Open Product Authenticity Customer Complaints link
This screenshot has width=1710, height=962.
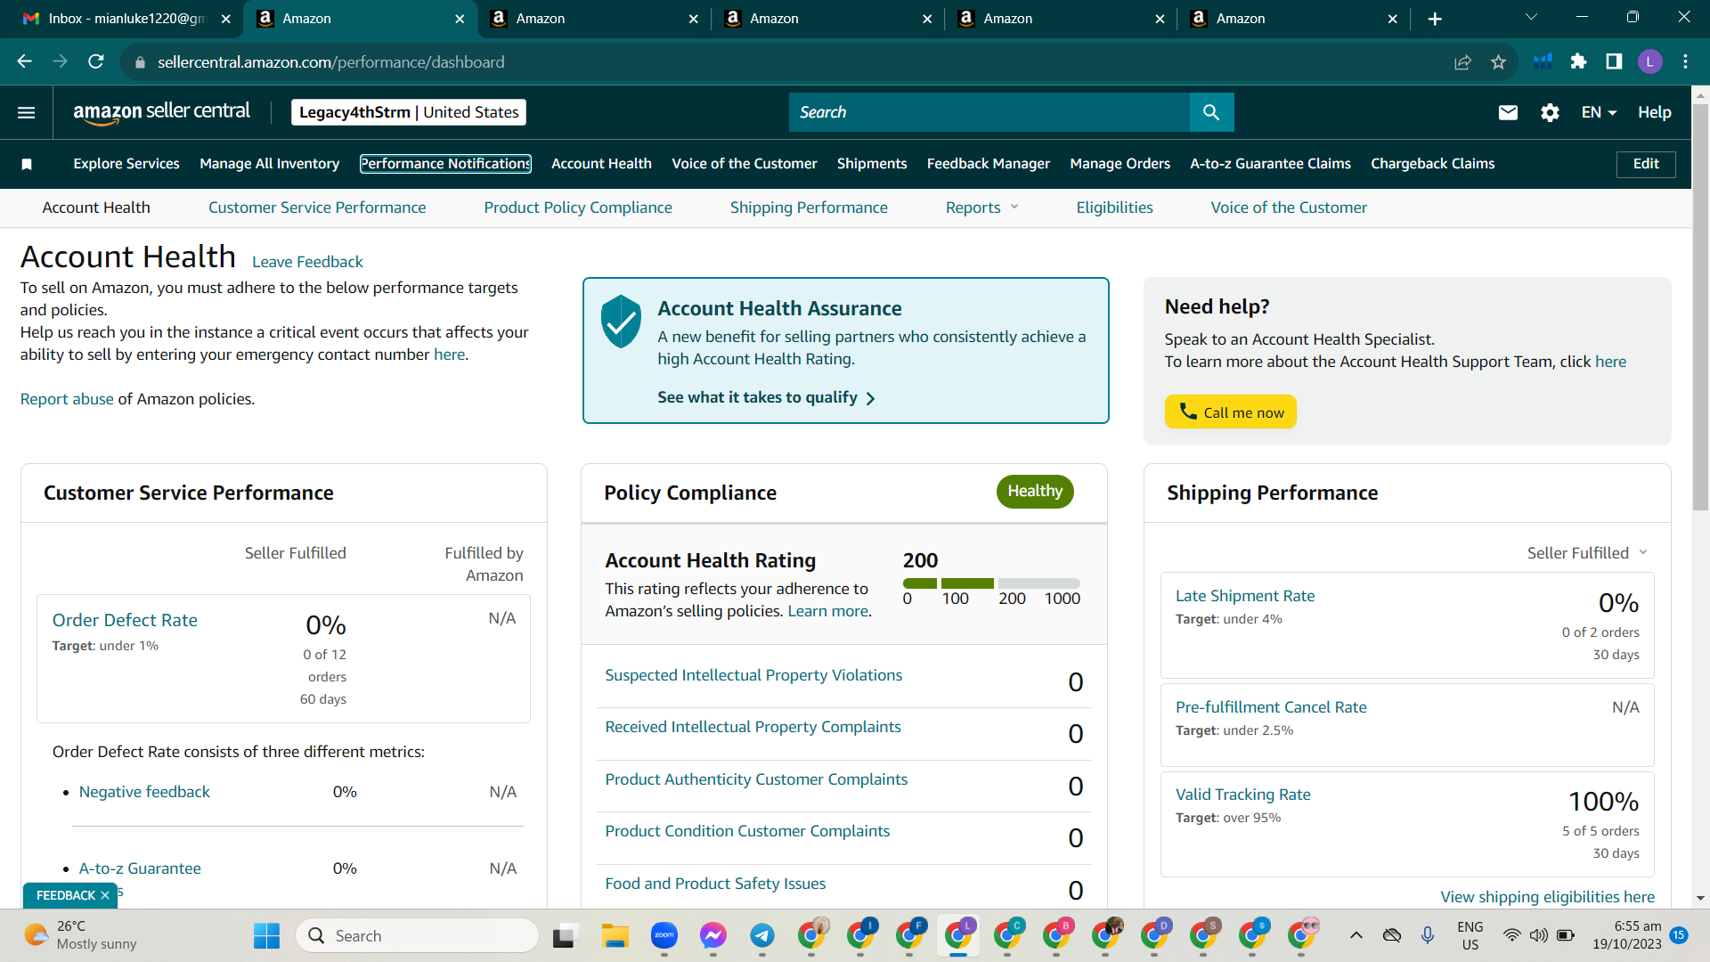[756, 779]
